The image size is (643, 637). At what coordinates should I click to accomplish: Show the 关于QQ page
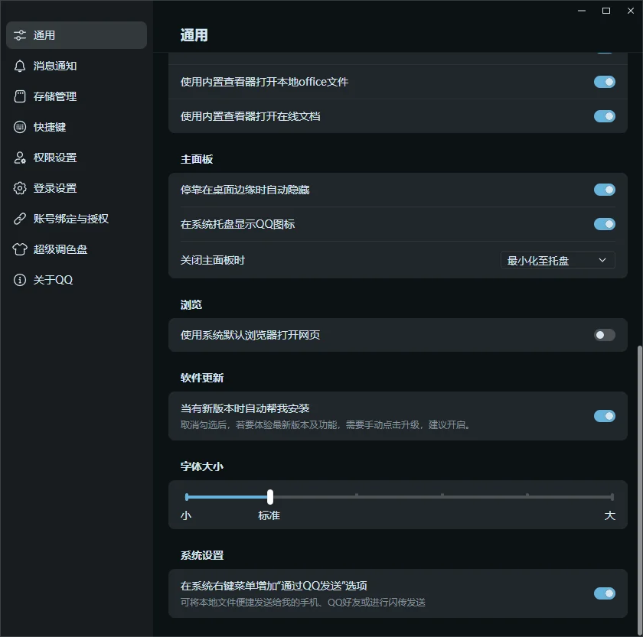click(x=77, y=280)
